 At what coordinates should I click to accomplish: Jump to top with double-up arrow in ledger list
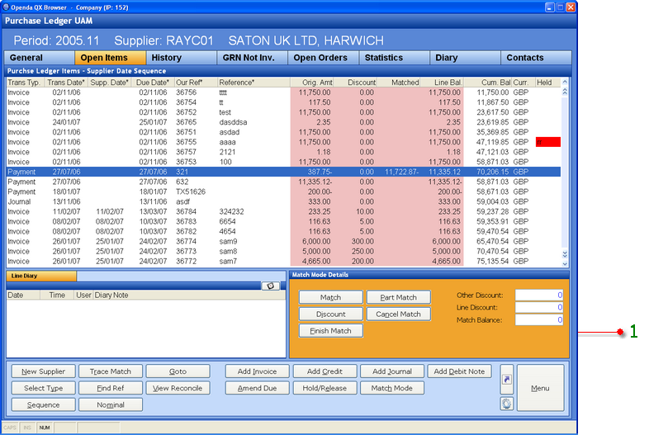coord(565,92)
